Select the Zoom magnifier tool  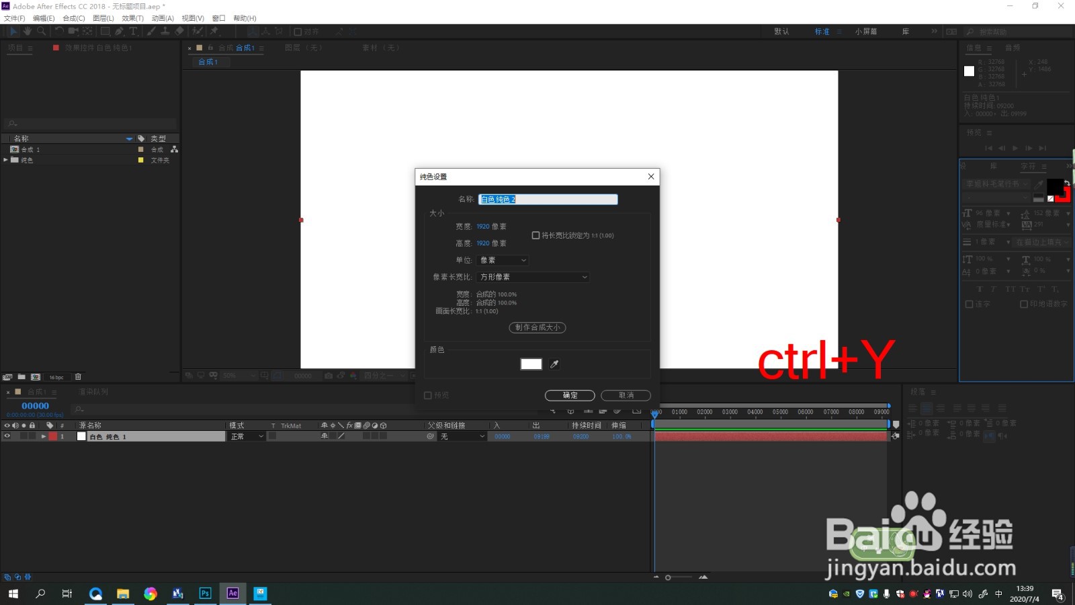[42, 32]
